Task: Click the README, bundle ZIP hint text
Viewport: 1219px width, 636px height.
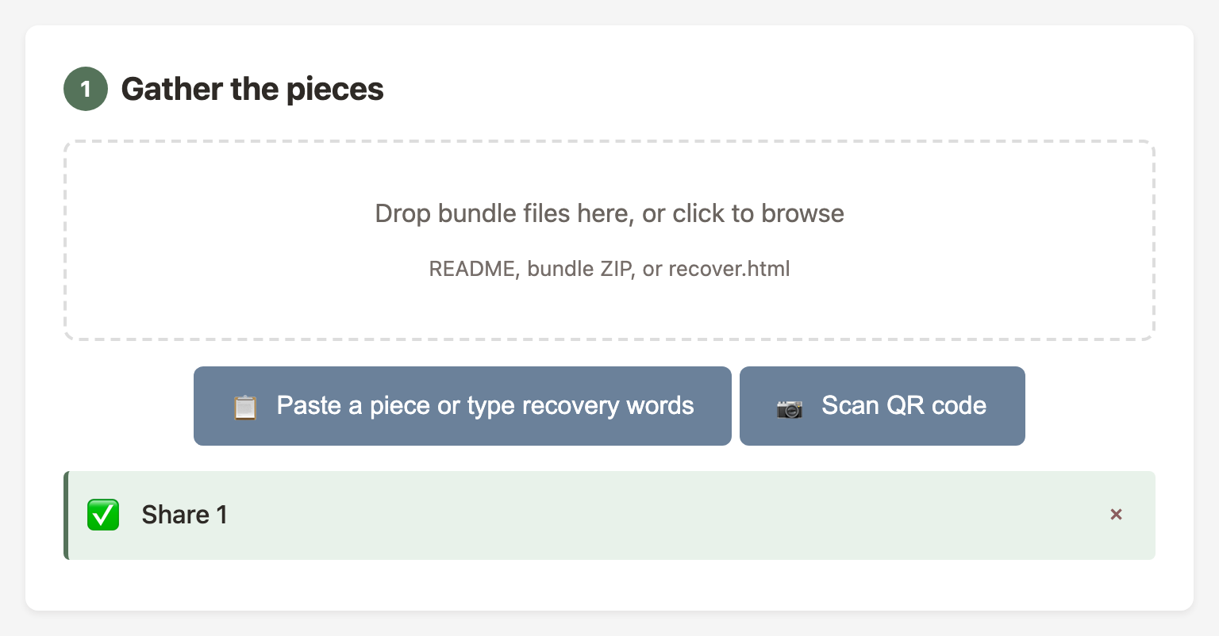Action: [609, 269]
